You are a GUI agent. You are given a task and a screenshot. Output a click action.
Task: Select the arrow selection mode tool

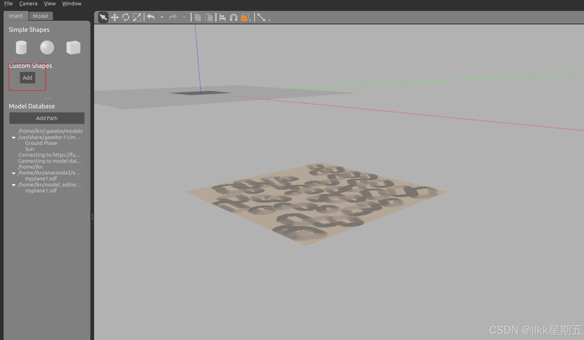(x=103, y=18)
